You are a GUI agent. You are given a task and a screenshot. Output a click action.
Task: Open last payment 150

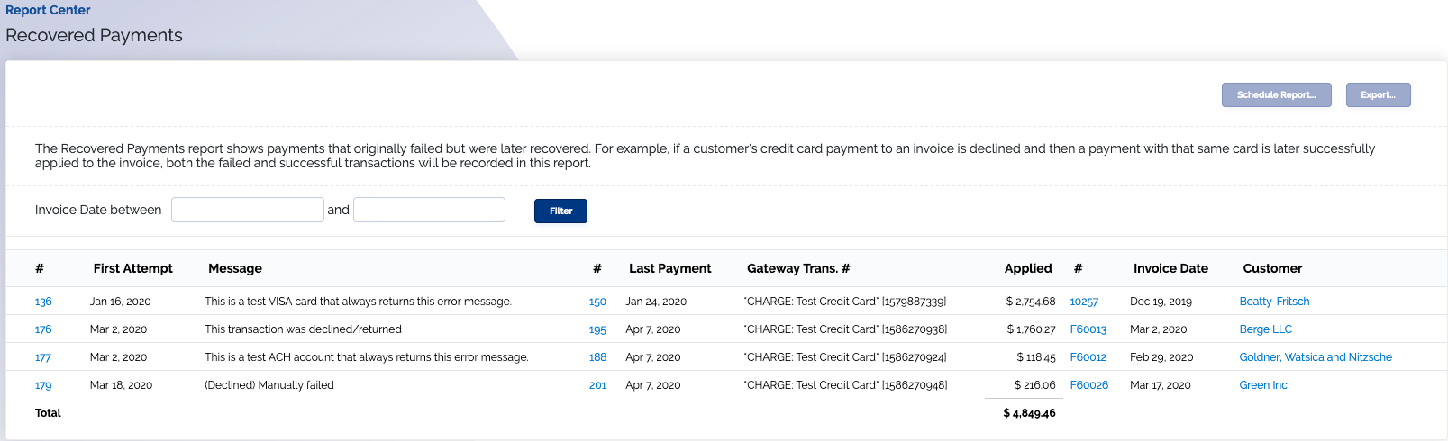pyautogui.click(x=597, y=301)
